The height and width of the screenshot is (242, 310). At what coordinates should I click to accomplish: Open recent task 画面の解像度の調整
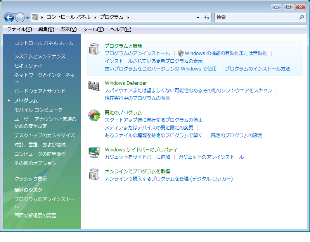pyautogui.click(x=35, y=215)
